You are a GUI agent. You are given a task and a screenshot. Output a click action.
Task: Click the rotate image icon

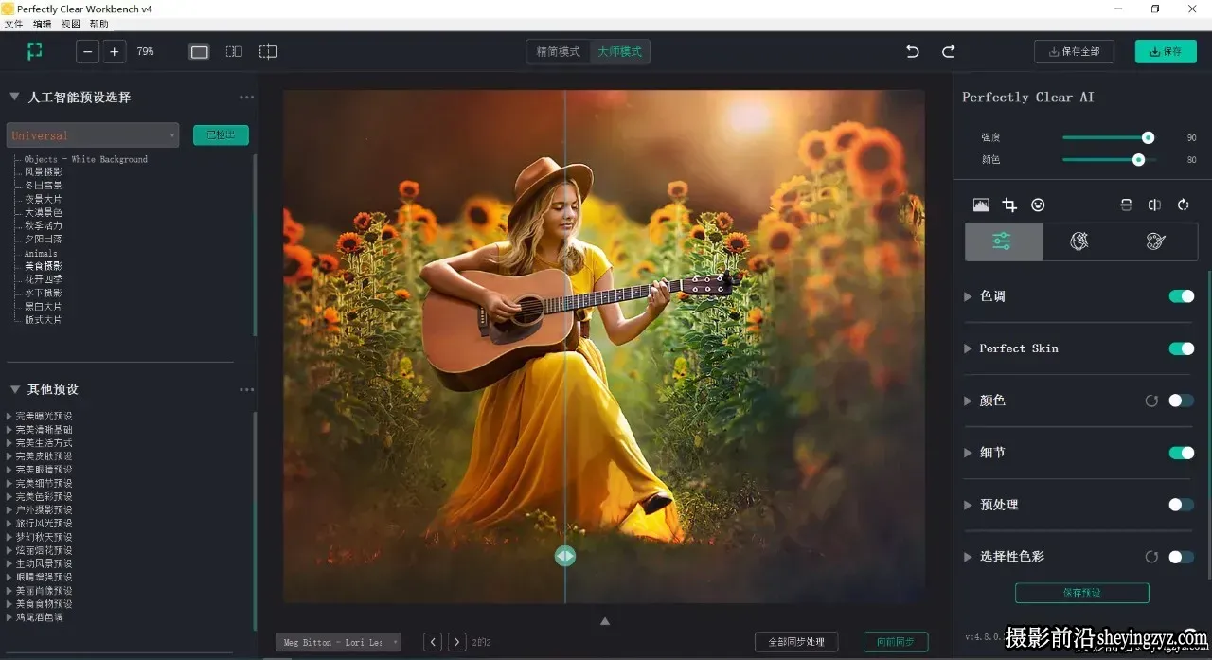click(1183, 205)
